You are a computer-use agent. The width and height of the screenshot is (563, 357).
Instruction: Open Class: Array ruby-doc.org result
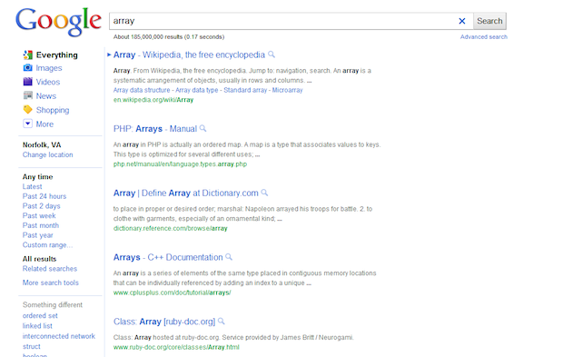(x=164, y=322)
